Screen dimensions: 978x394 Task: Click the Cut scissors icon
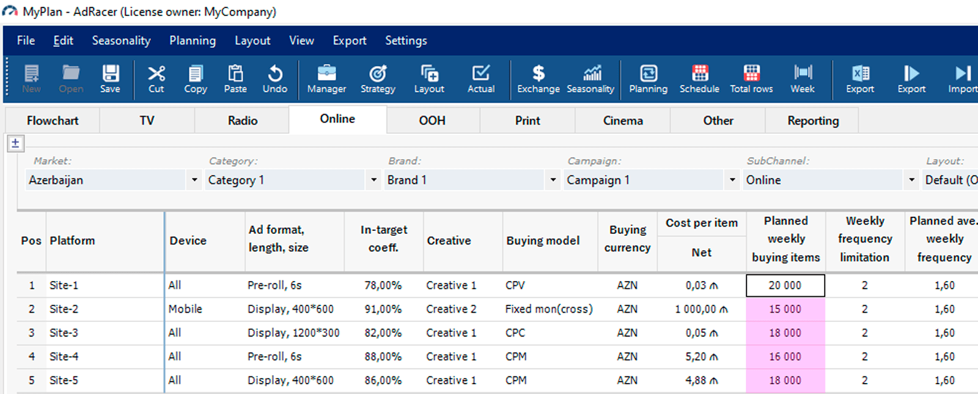(156, 79)
